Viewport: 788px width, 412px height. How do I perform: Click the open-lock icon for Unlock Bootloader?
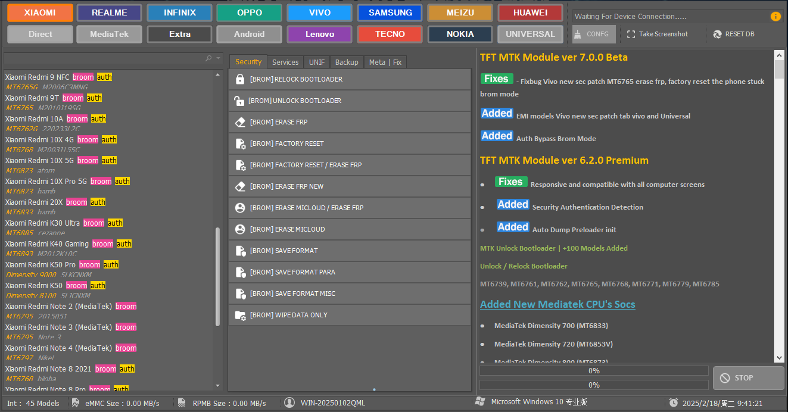239,101
